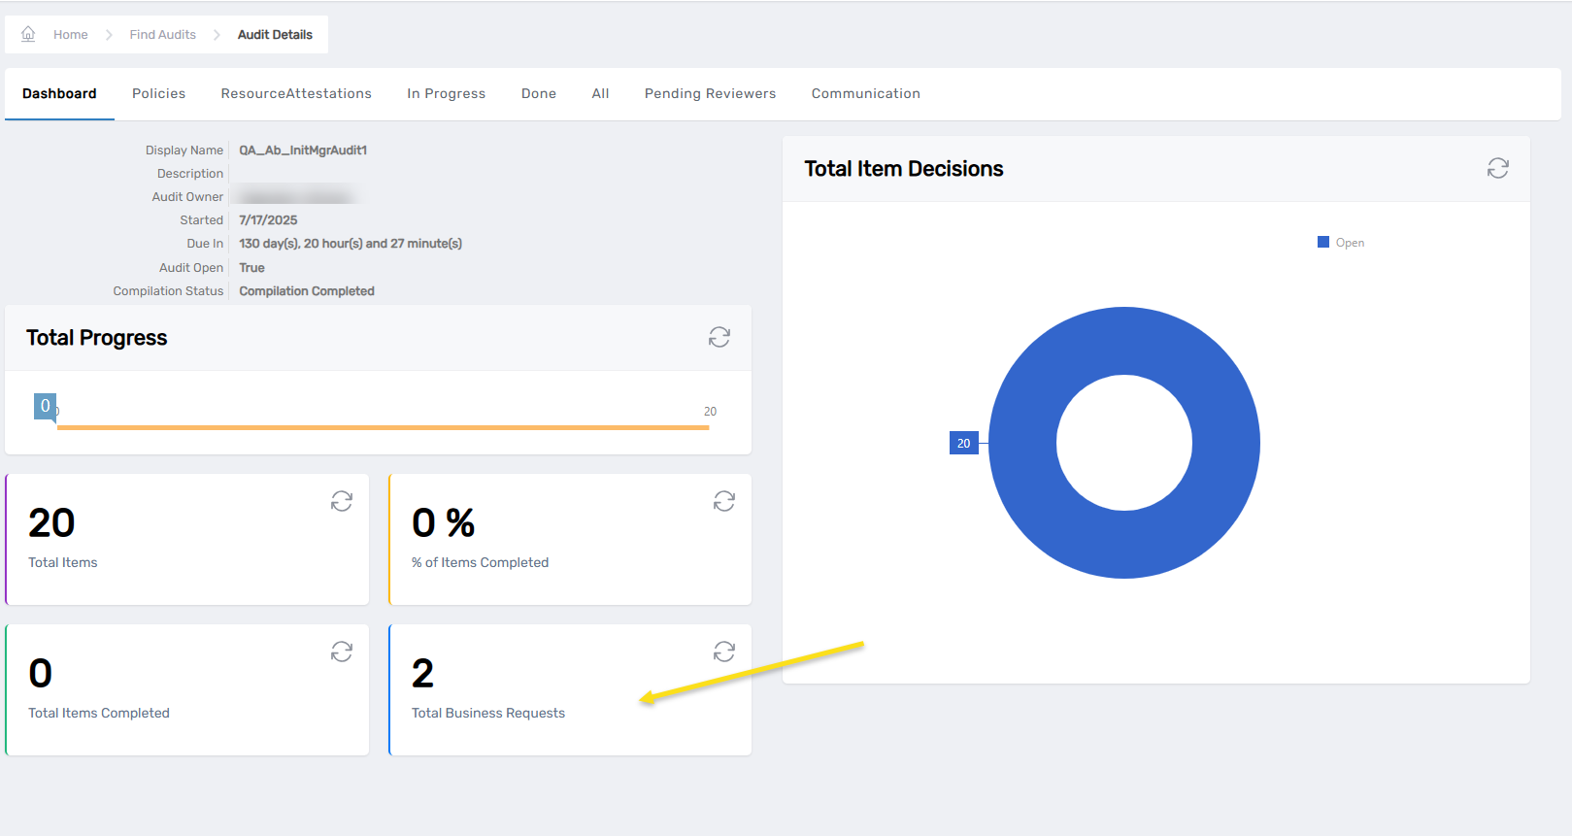Navigate to Home breadcrumb link
Viewport: 1572px width, 836px height.
pyautogui.click(x=70, y=34)
